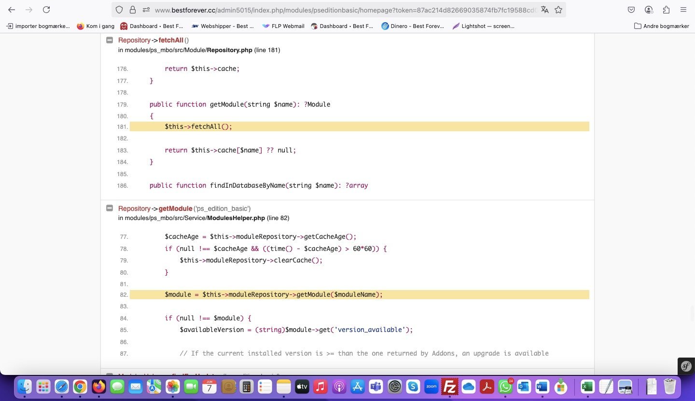
Task: Open the Trash from the Dock
Action: click(x=670, y=387)
